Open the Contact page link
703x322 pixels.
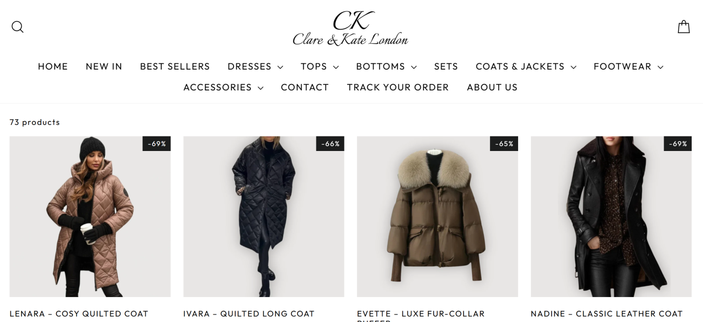[x=305, y=87]
